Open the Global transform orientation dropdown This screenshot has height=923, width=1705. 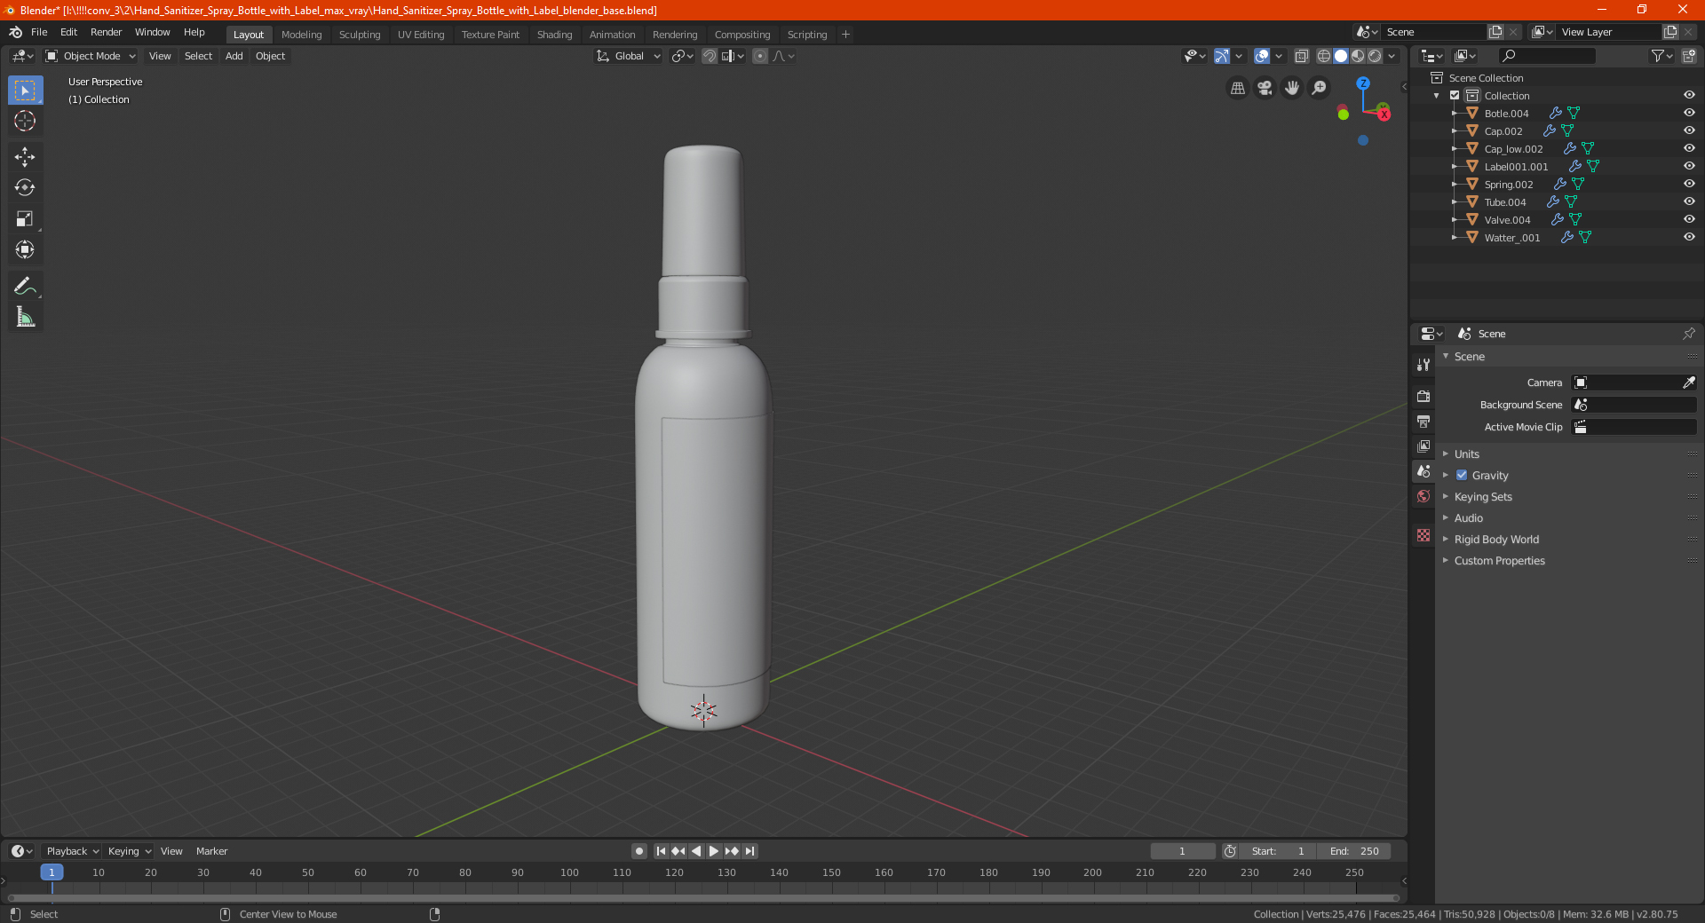click(x=629, y=56)
